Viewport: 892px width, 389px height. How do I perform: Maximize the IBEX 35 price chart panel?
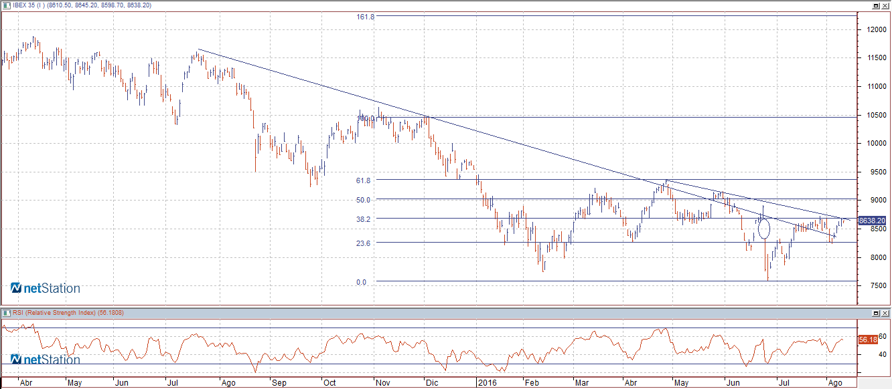(875, 5)
